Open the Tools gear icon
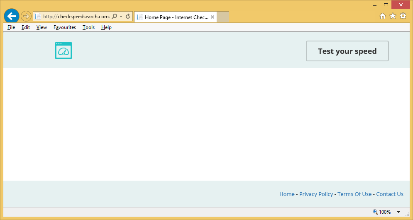Image resolution: width=413 pixels, height=220 pixels. coord(403,16)
